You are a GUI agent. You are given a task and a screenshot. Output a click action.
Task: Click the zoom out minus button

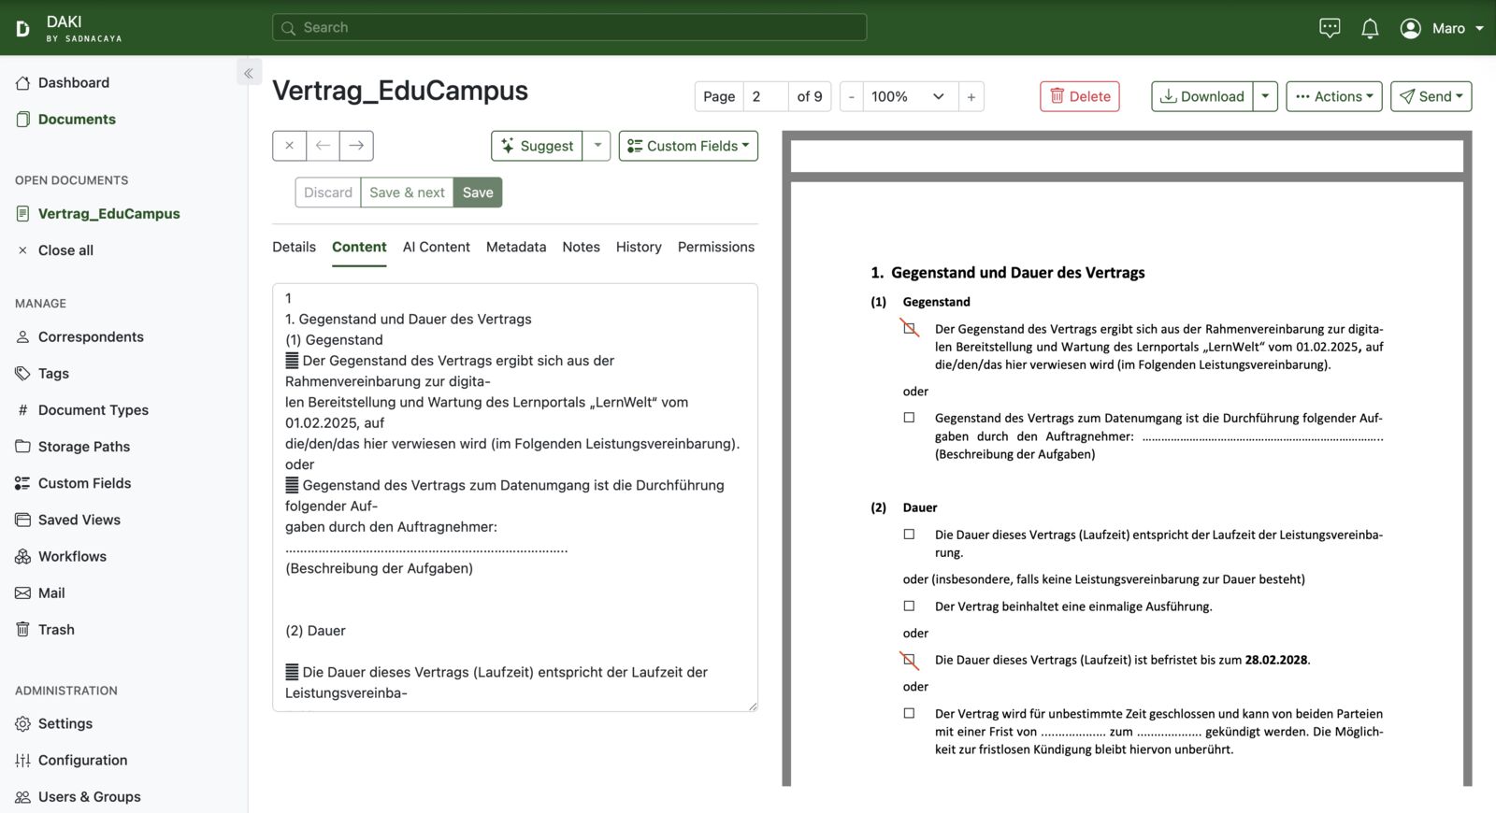[851, 96]
